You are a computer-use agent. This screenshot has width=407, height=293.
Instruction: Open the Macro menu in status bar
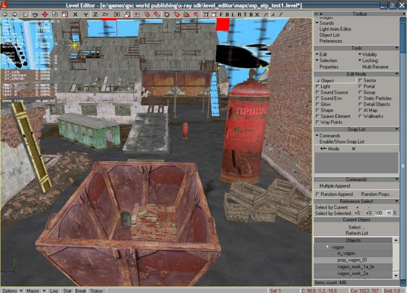click(x=33, y=290)
